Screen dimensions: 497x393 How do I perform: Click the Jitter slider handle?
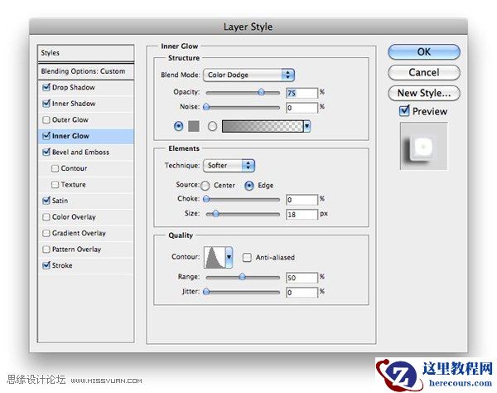pyautogui.click(x=206, y=292)
